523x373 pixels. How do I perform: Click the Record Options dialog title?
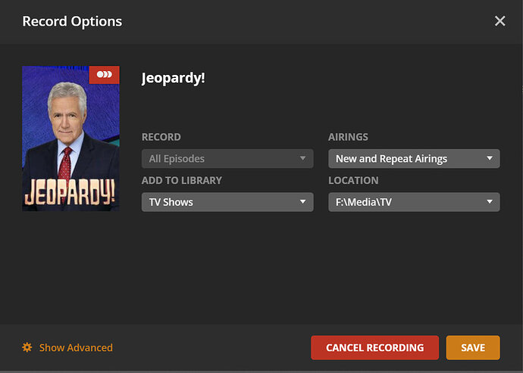[72, 21]
